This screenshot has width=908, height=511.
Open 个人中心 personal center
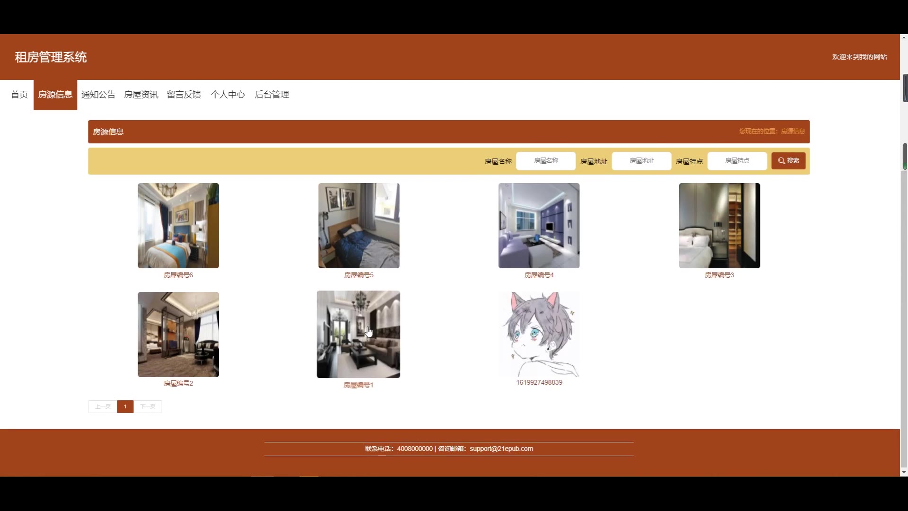[x=227, y=95]
